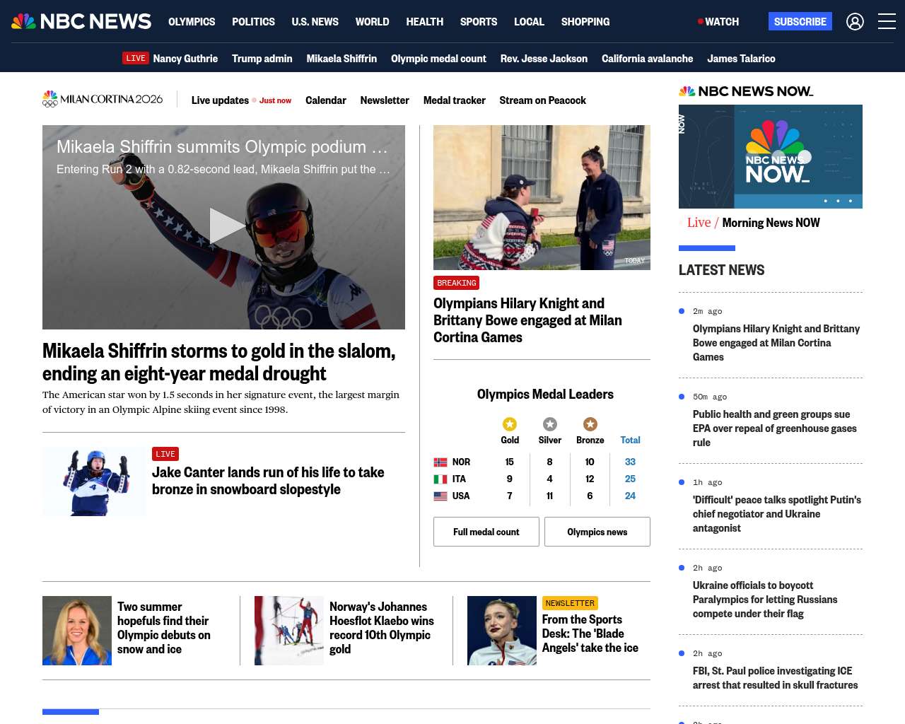905x724 pixels.
Task: Click the Olympics news button
Action: click(x=597, y=532)
